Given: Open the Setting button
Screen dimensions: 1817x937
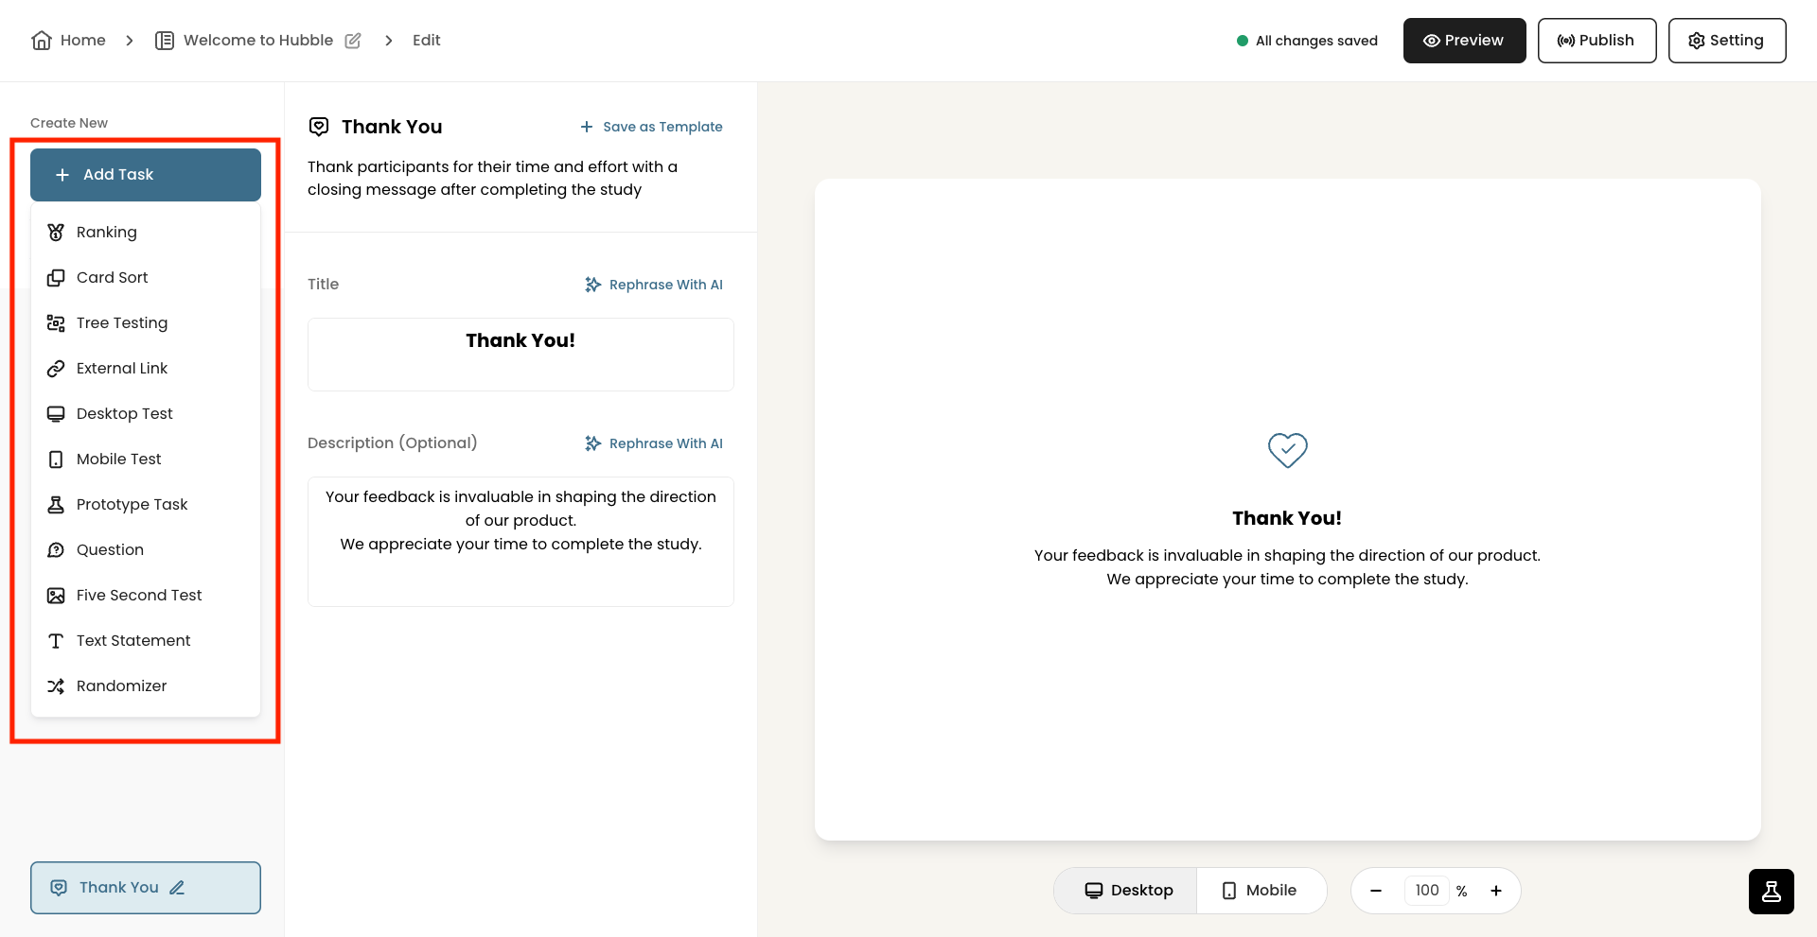Looking at the screenshot, I should click(1726, 41).
